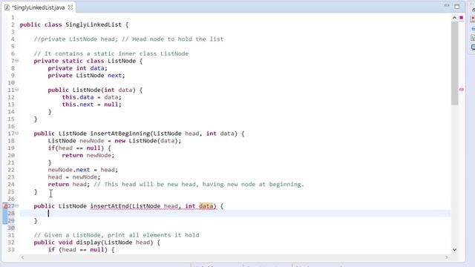Image resolution: width=475 pixels, height=267 pixels.
Task: Click the underlined insertAtEnd method name
Action: coord(110,206)
